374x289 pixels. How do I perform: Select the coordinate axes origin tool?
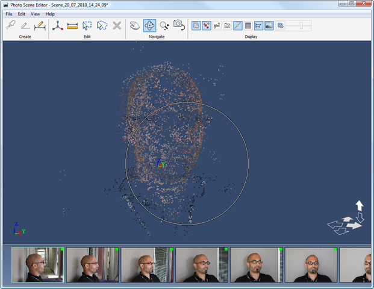(58, 26)
